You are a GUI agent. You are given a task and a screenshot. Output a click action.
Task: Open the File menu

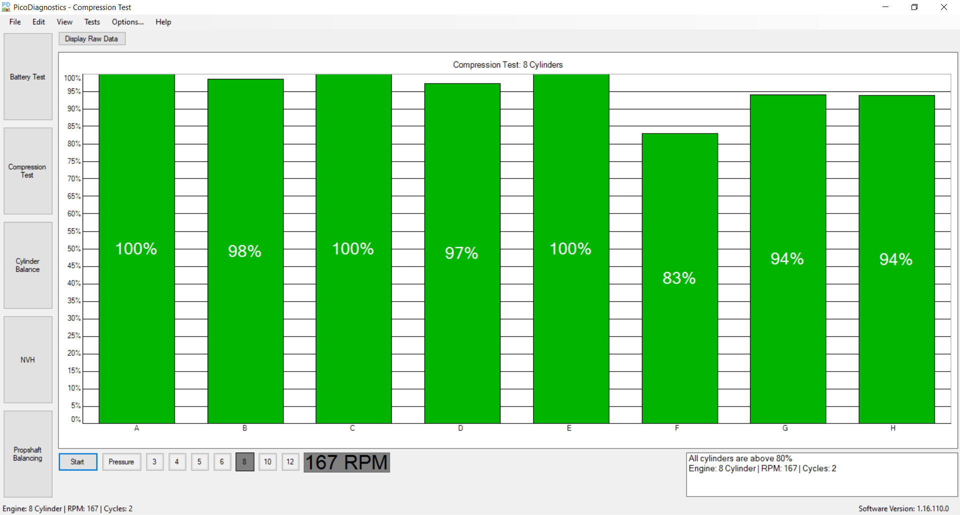coord(15,22)
